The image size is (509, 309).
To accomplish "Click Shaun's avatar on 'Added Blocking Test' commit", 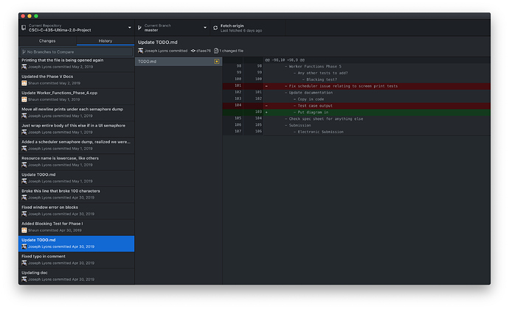I will pyautogui.click(x=24, y=230).
